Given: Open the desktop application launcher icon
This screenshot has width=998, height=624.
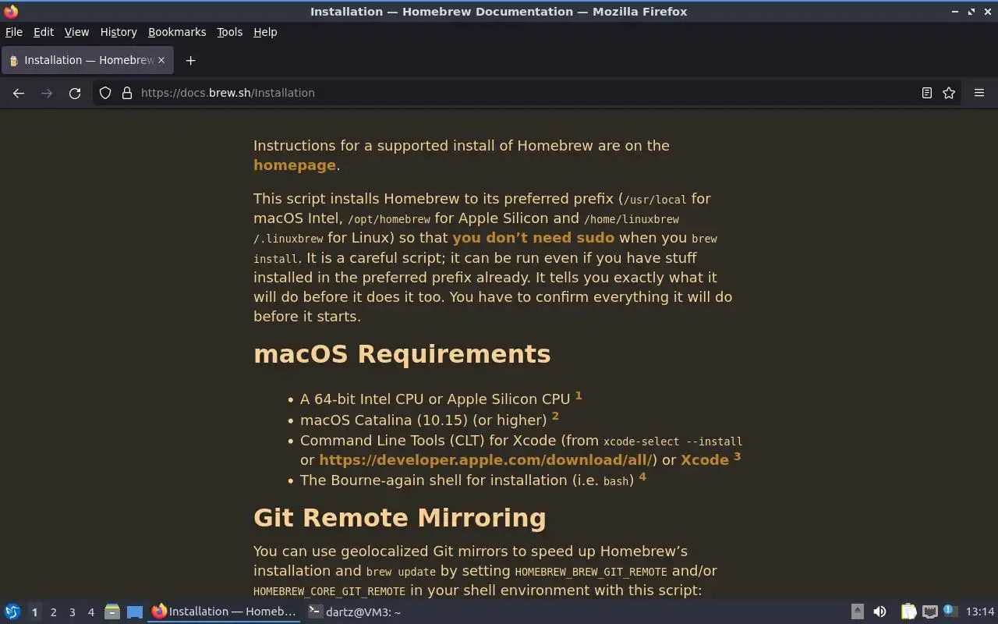Looking at the screenshot, I should click(x=12, y=612).
